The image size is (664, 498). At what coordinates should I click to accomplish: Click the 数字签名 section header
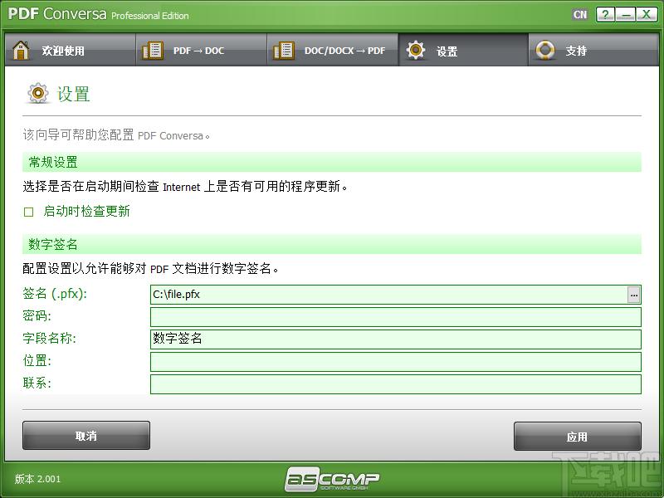[x=332, y=244]
